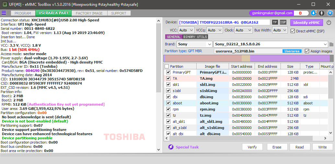Click the ISP pinout badge

(x=283, y=22)
